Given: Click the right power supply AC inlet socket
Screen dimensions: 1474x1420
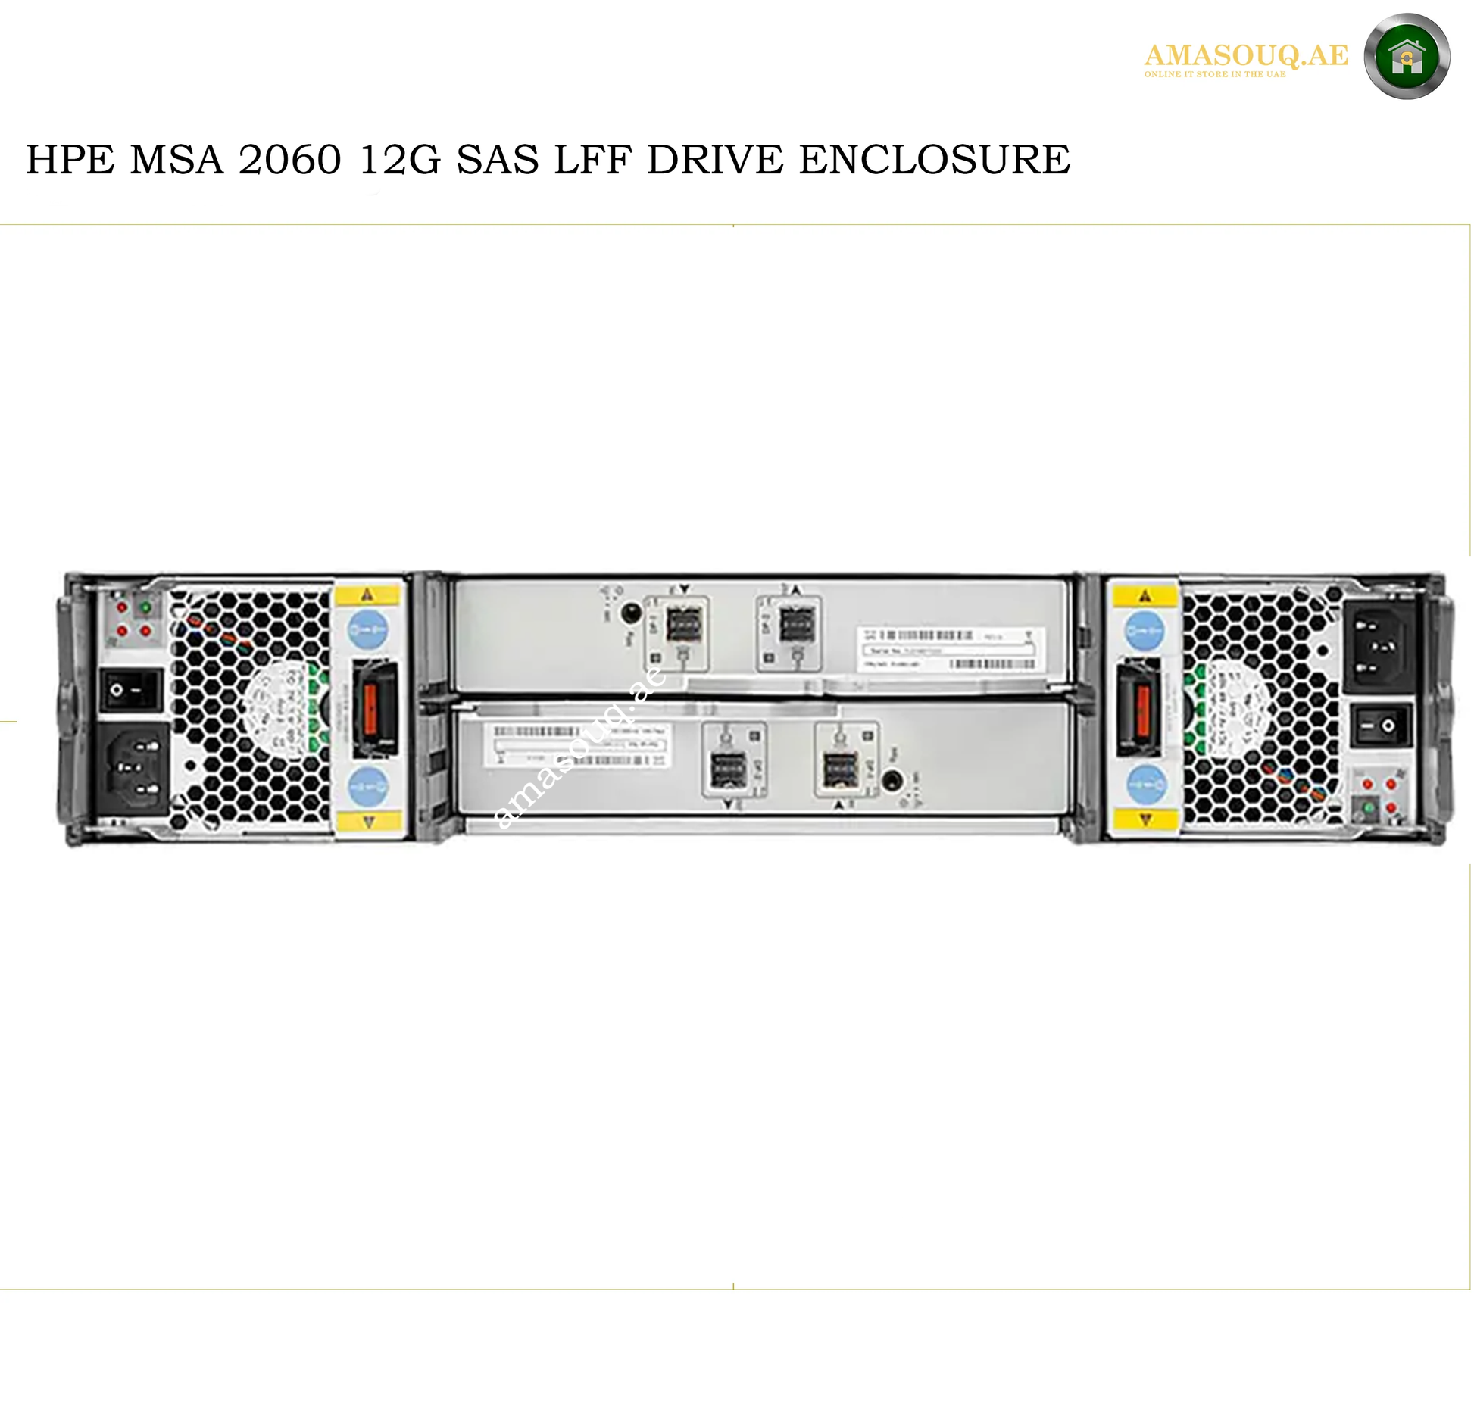Looking at the screenshot, I should coord(1379,646).
